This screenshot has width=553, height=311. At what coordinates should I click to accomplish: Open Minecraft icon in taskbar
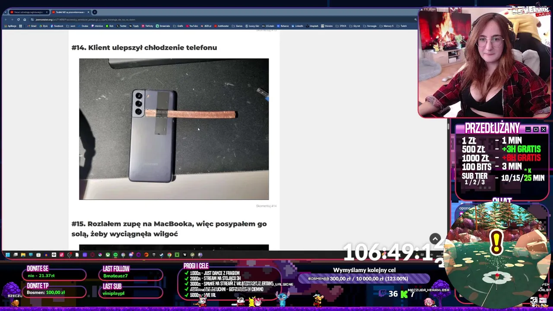[x=177, y=255]
